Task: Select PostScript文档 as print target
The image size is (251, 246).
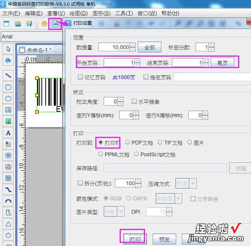Action: coord(136,154)
